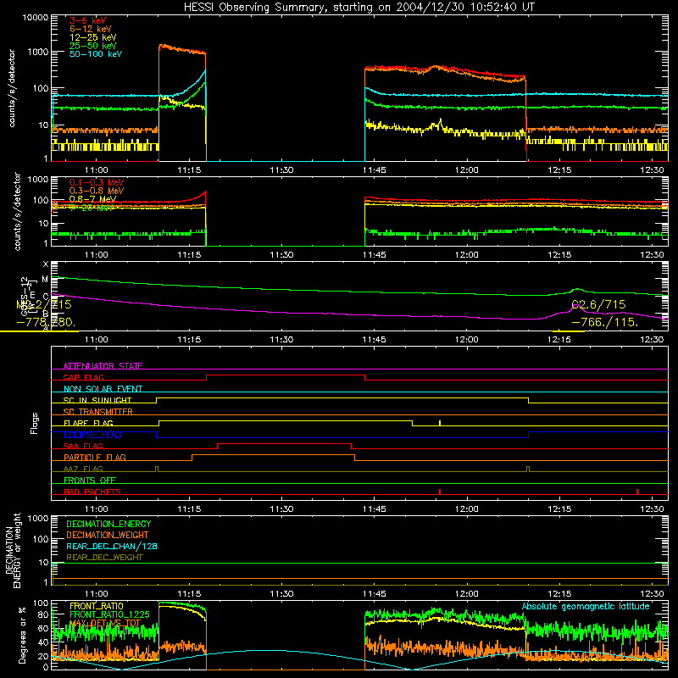
Task: Select the DECIMATION_WEIGHT legend label
Action: [x=108, y=536]
